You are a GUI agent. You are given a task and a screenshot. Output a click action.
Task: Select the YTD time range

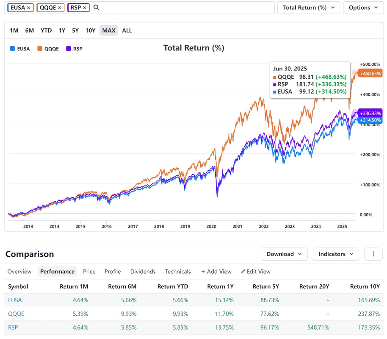click(x=46, y=31)
